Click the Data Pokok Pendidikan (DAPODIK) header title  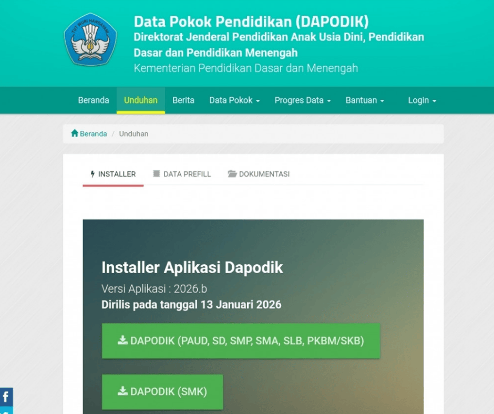pyautogui.click(x=251, y=22)
